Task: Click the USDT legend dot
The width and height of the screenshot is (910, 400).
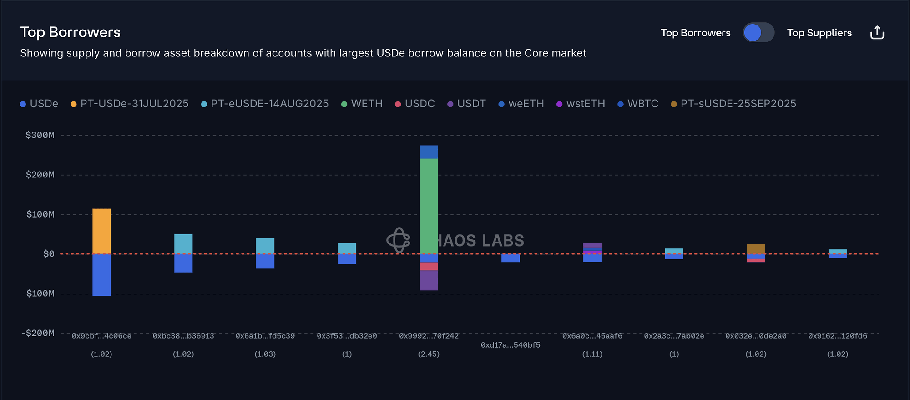Action: pyautogui.click(x=450, y=104)
